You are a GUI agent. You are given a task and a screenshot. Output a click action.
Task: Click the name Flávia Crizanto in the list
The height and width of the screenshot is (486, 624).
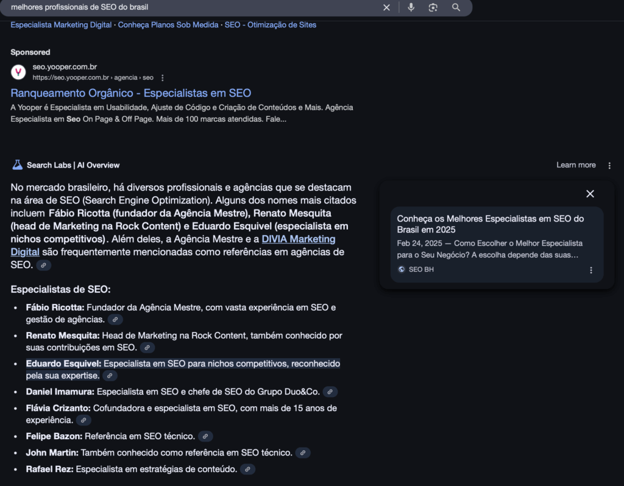click(x=58, y=408)
